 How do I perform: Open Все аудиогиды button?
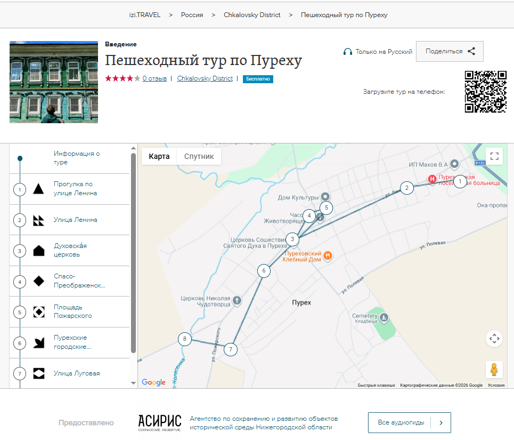[409, 422]
